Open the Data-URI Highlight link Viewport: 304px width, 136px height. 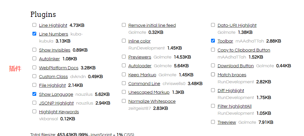[237, 25]
